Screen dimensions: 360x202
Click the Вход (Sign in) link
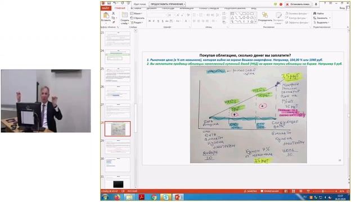pyautogui.click(x=342, y=8)
